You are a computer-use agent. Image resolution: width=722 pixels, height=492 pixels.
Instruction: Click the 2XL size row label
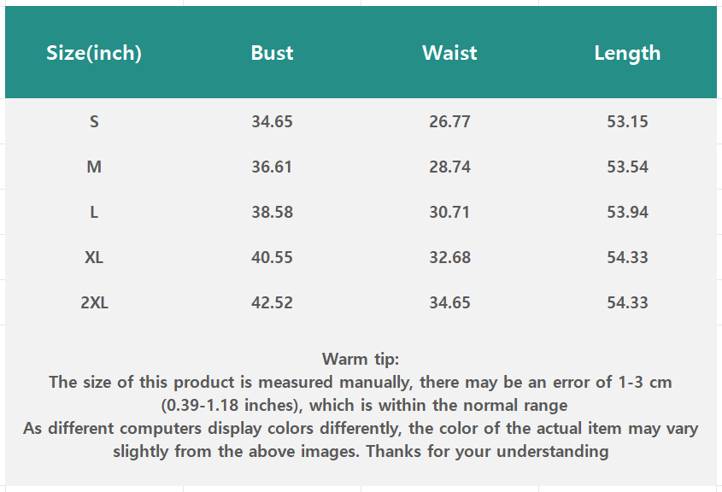[94, 302]
